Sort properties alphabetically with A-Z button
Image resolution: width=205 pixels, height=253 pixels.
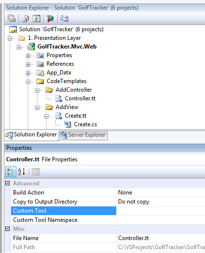tap(22, 172)
